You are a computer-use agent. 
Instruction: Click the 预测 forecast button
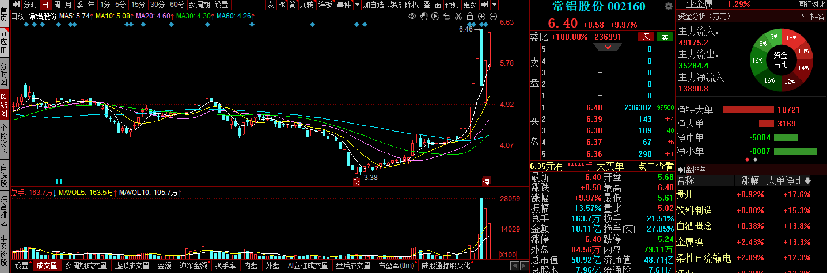pos(452,5)
